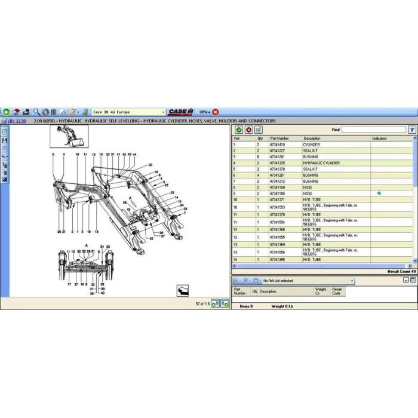Open the notepad pencil icon

point(73,112)
